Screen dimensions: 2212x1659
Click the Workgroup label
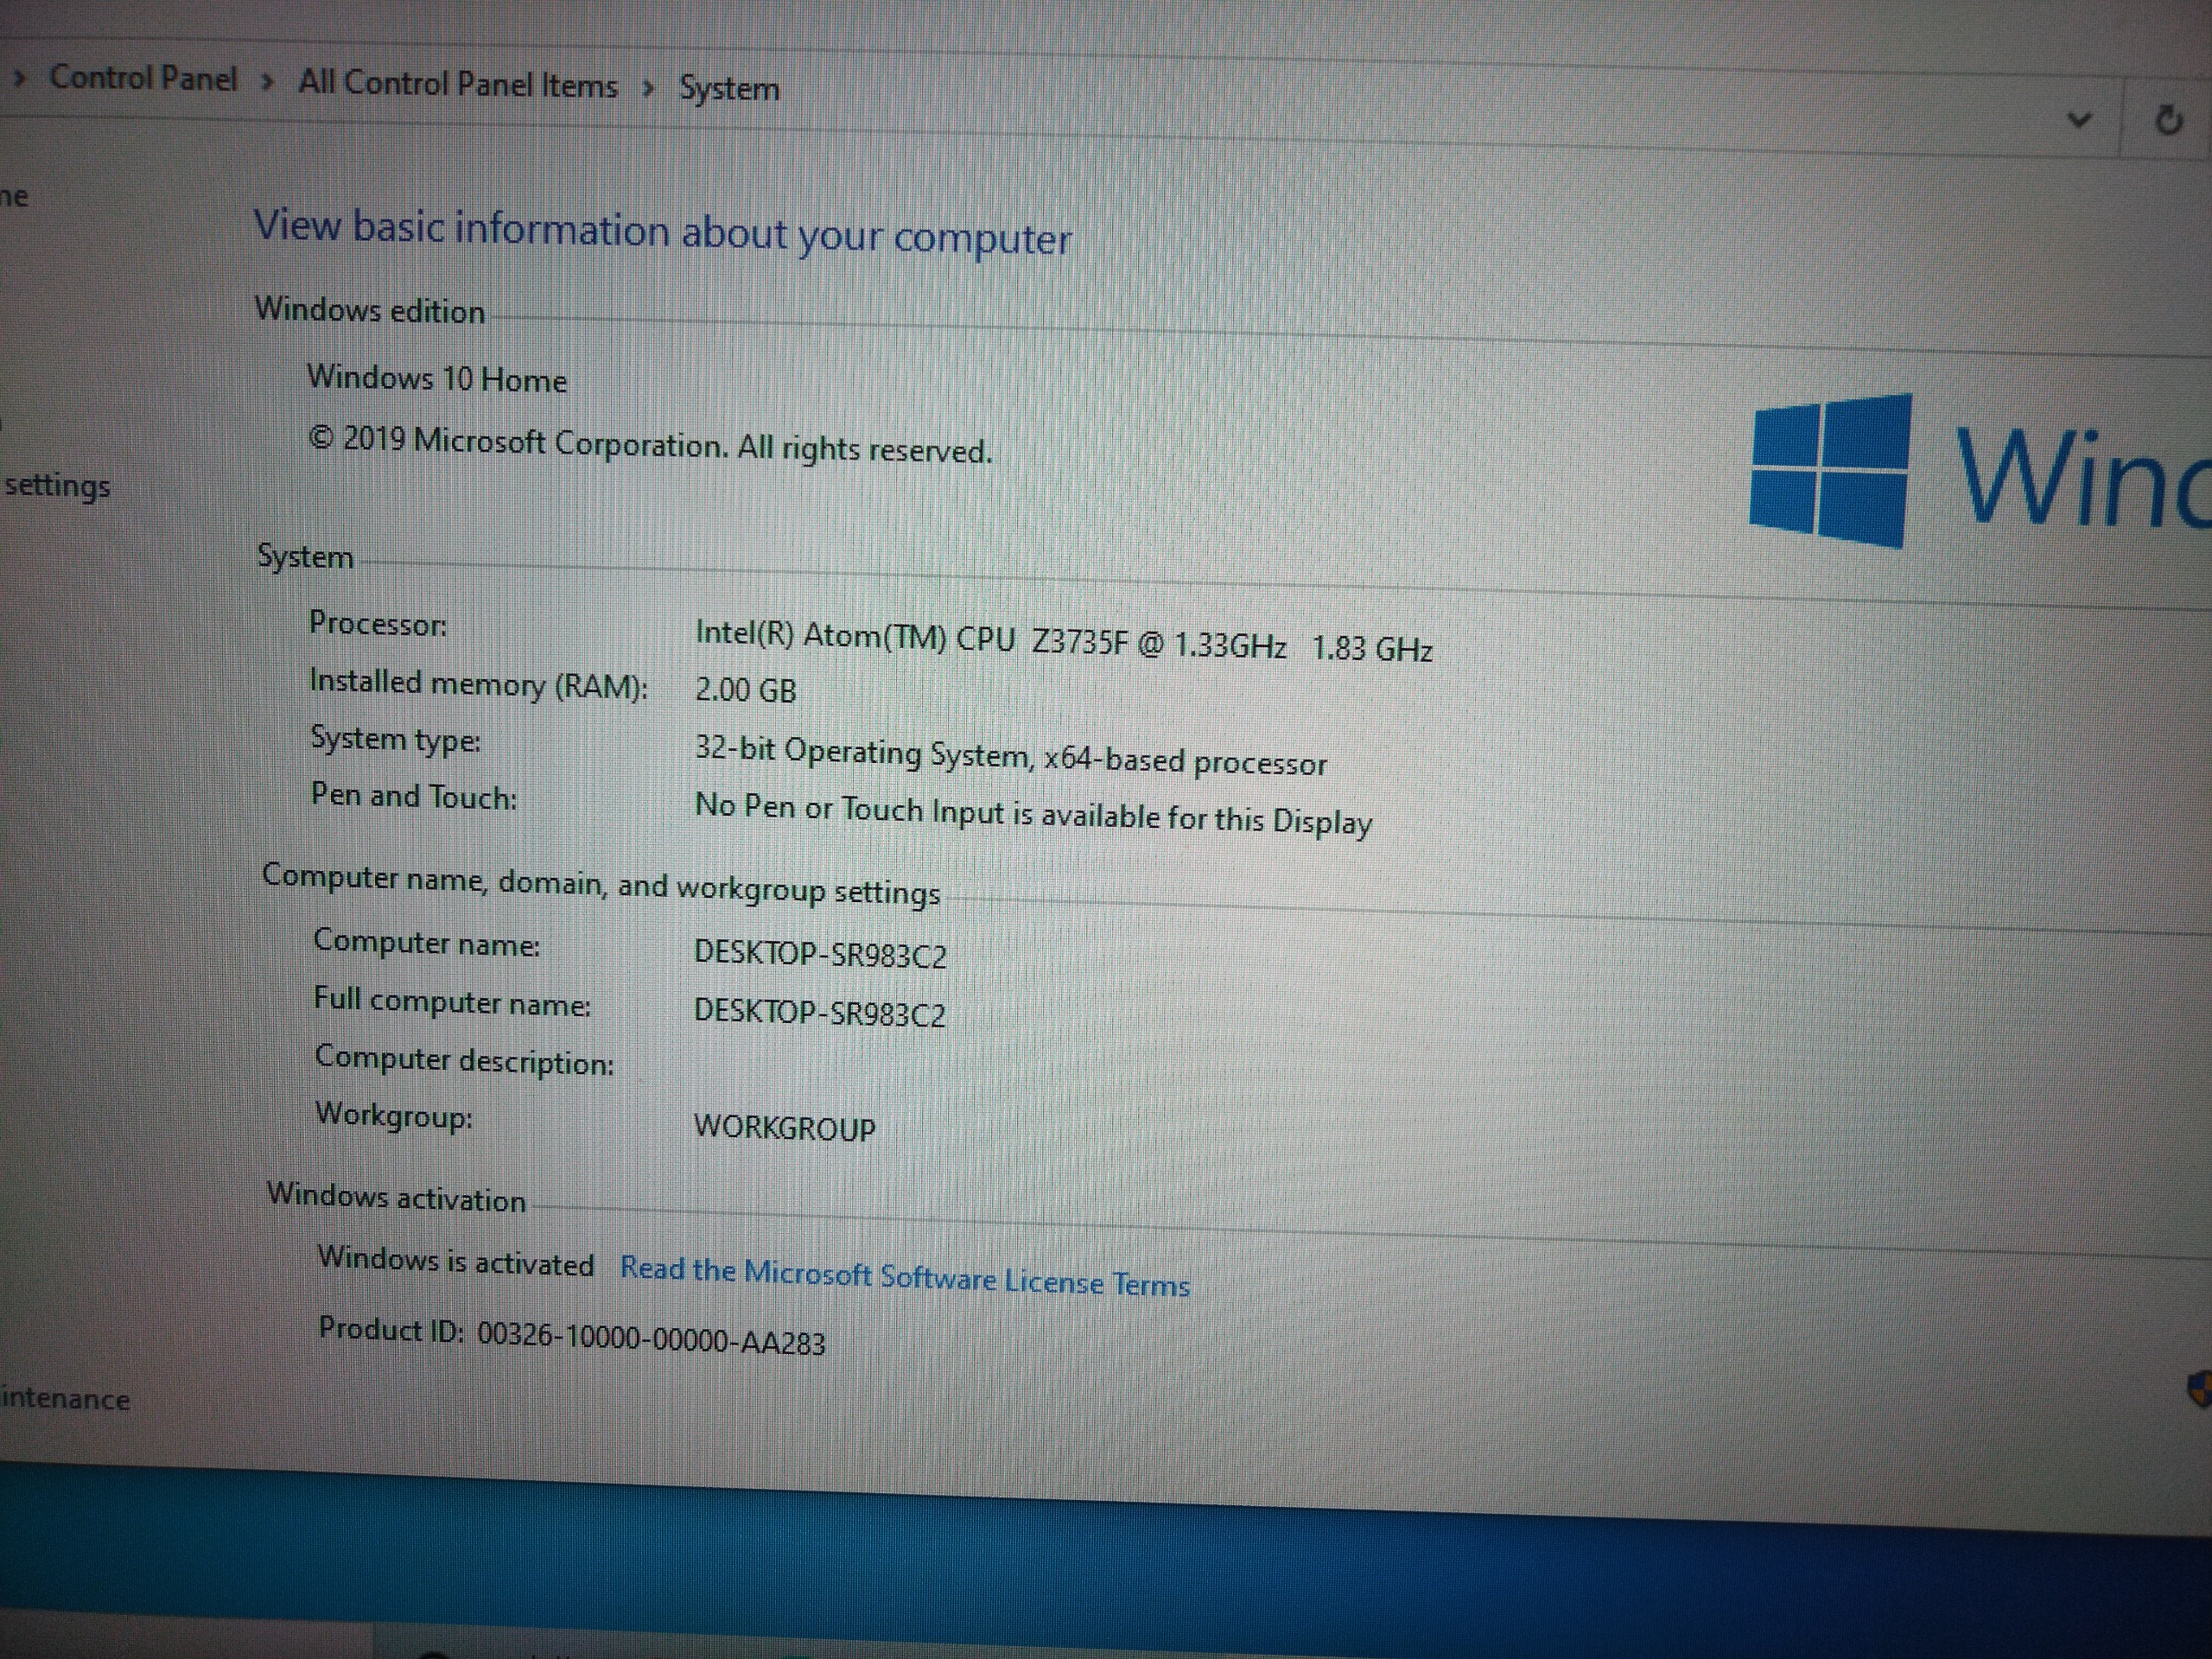click(x=394, y=1115)
